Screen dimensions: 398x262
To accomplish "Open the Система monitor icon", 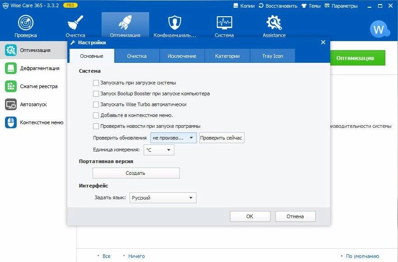I will pyautogui.click(x=224, y=23).
